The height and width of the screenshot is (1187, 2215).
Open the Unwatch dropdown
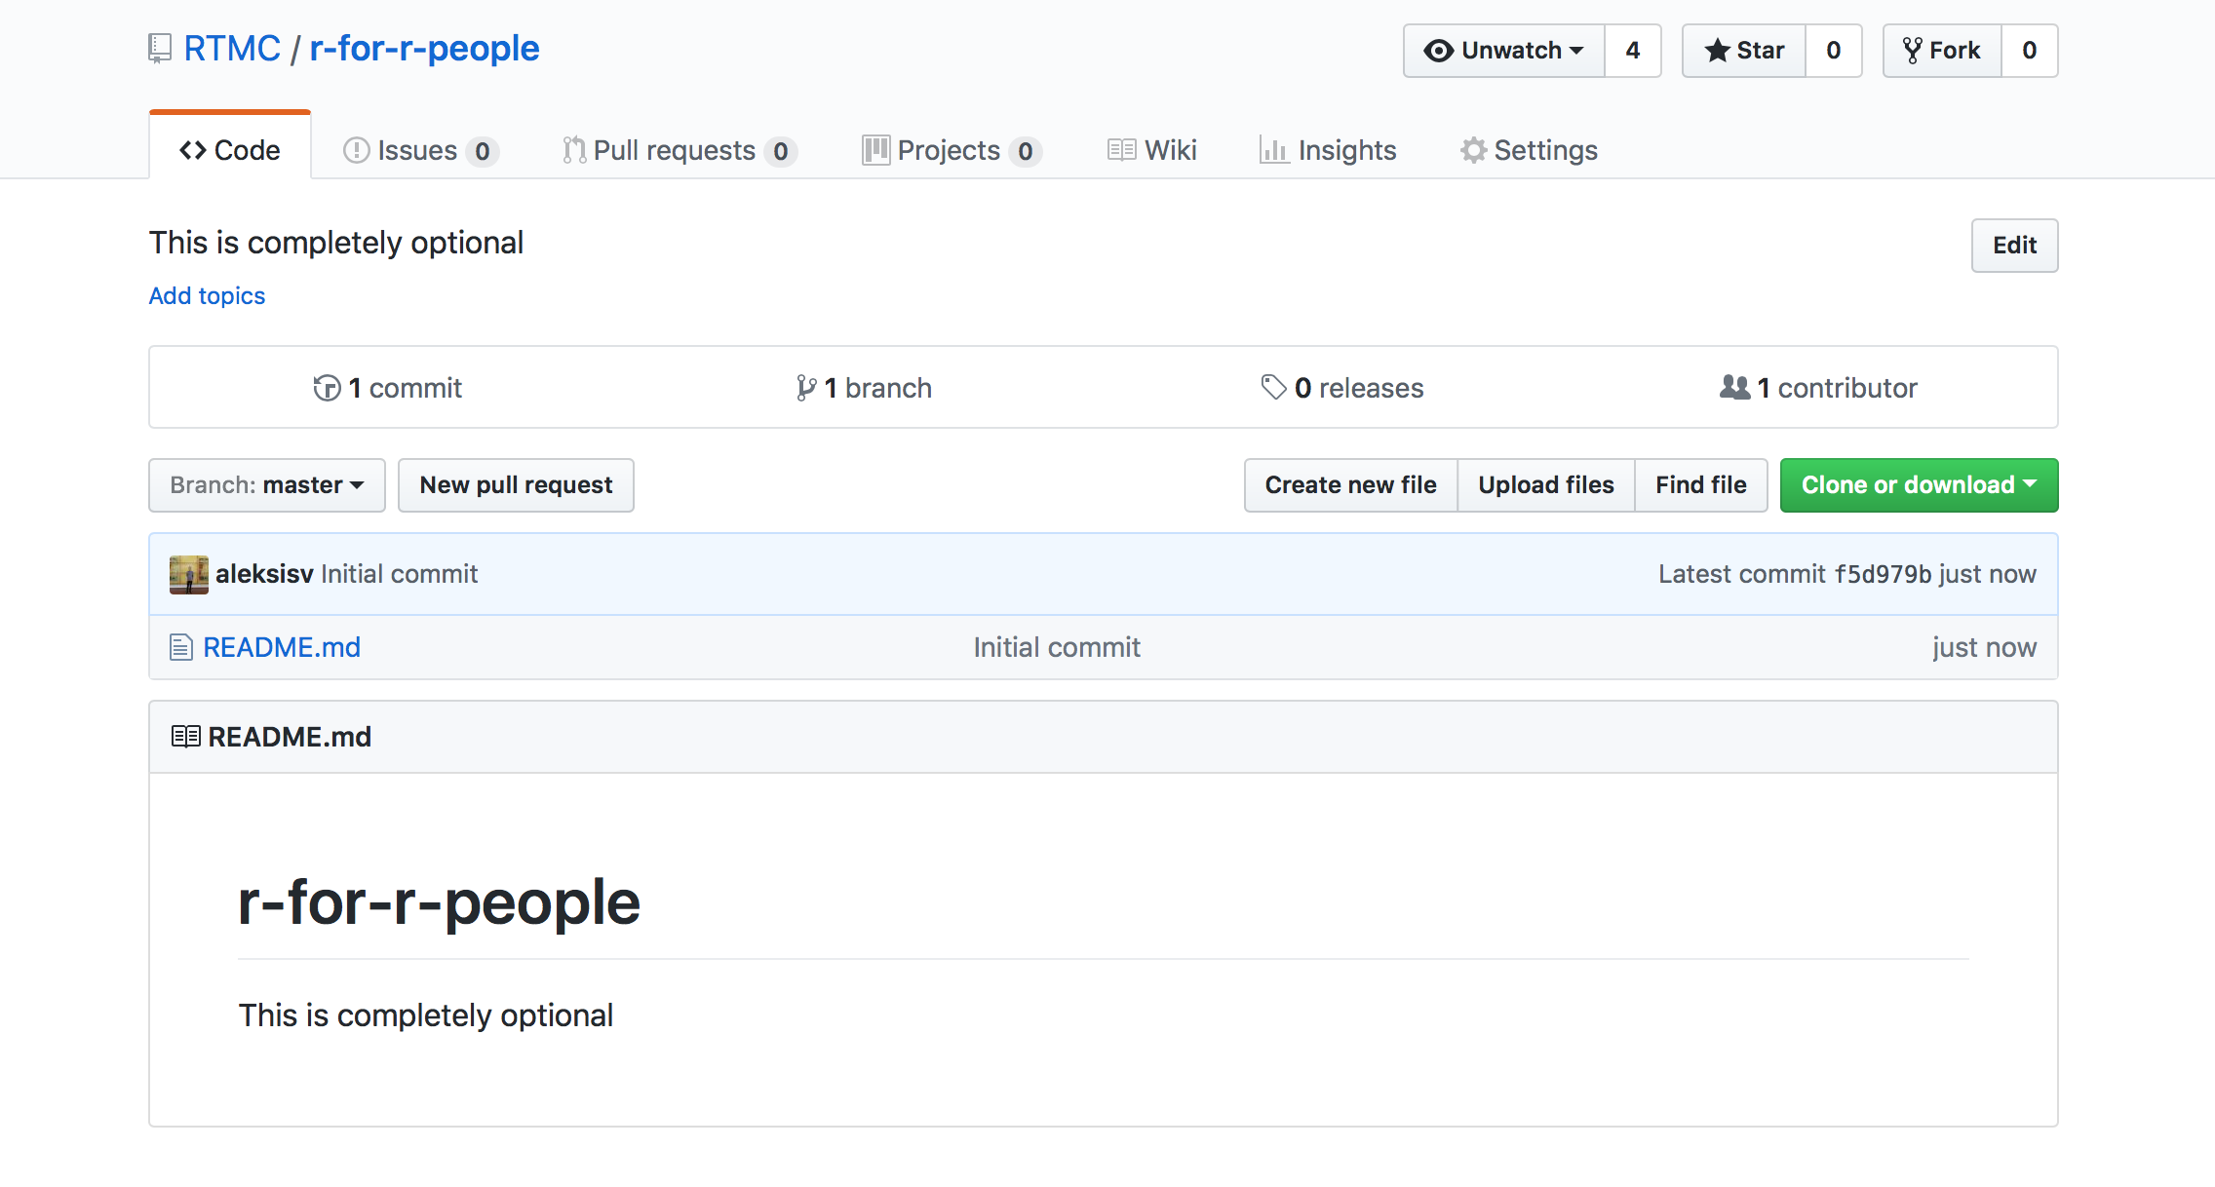1504,51
